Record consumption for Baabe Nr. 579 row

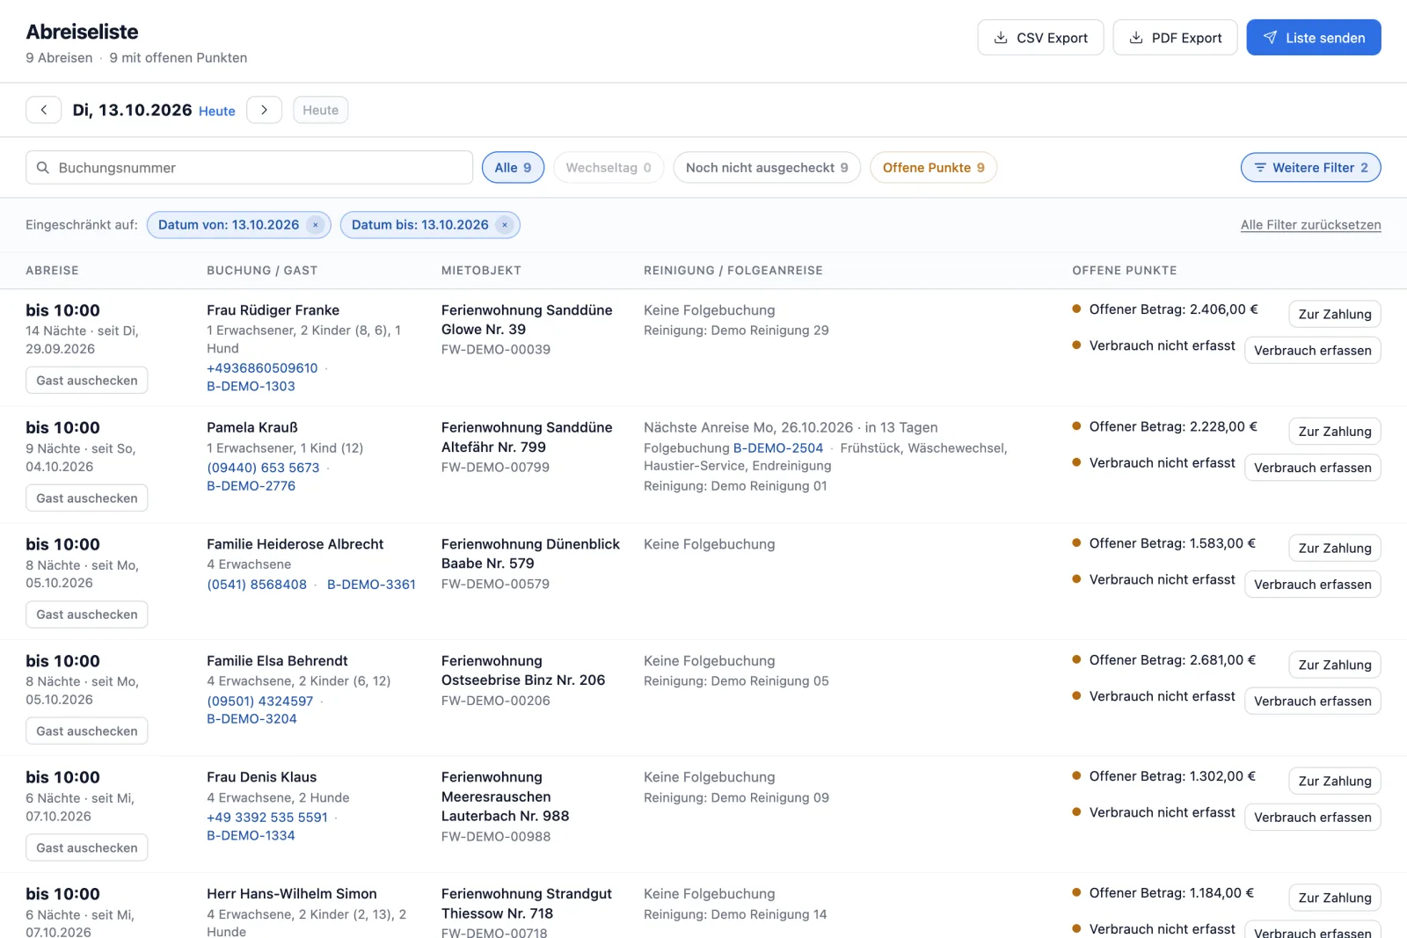(1312, 584)
